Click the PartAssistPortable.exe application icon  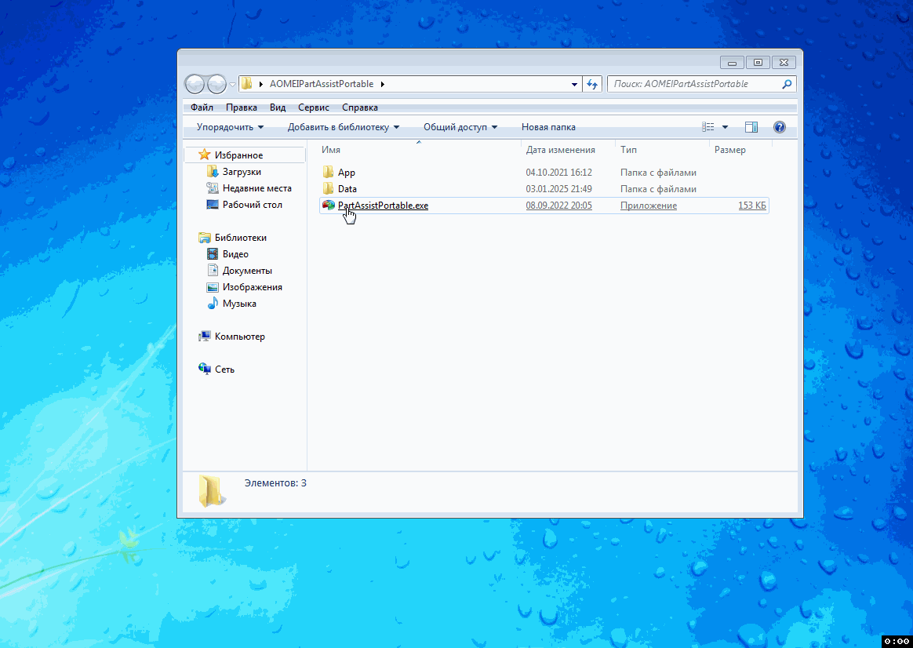[329, 205]
